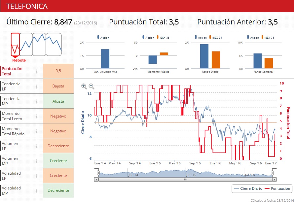Click the Volatilidad MP row label

pos(11,190)
